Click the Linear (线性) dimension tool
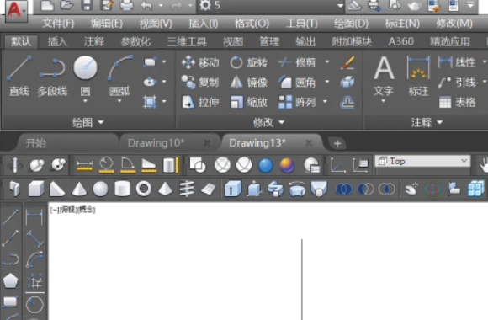This screenshot has width=488, height=320. pos(457,62)
